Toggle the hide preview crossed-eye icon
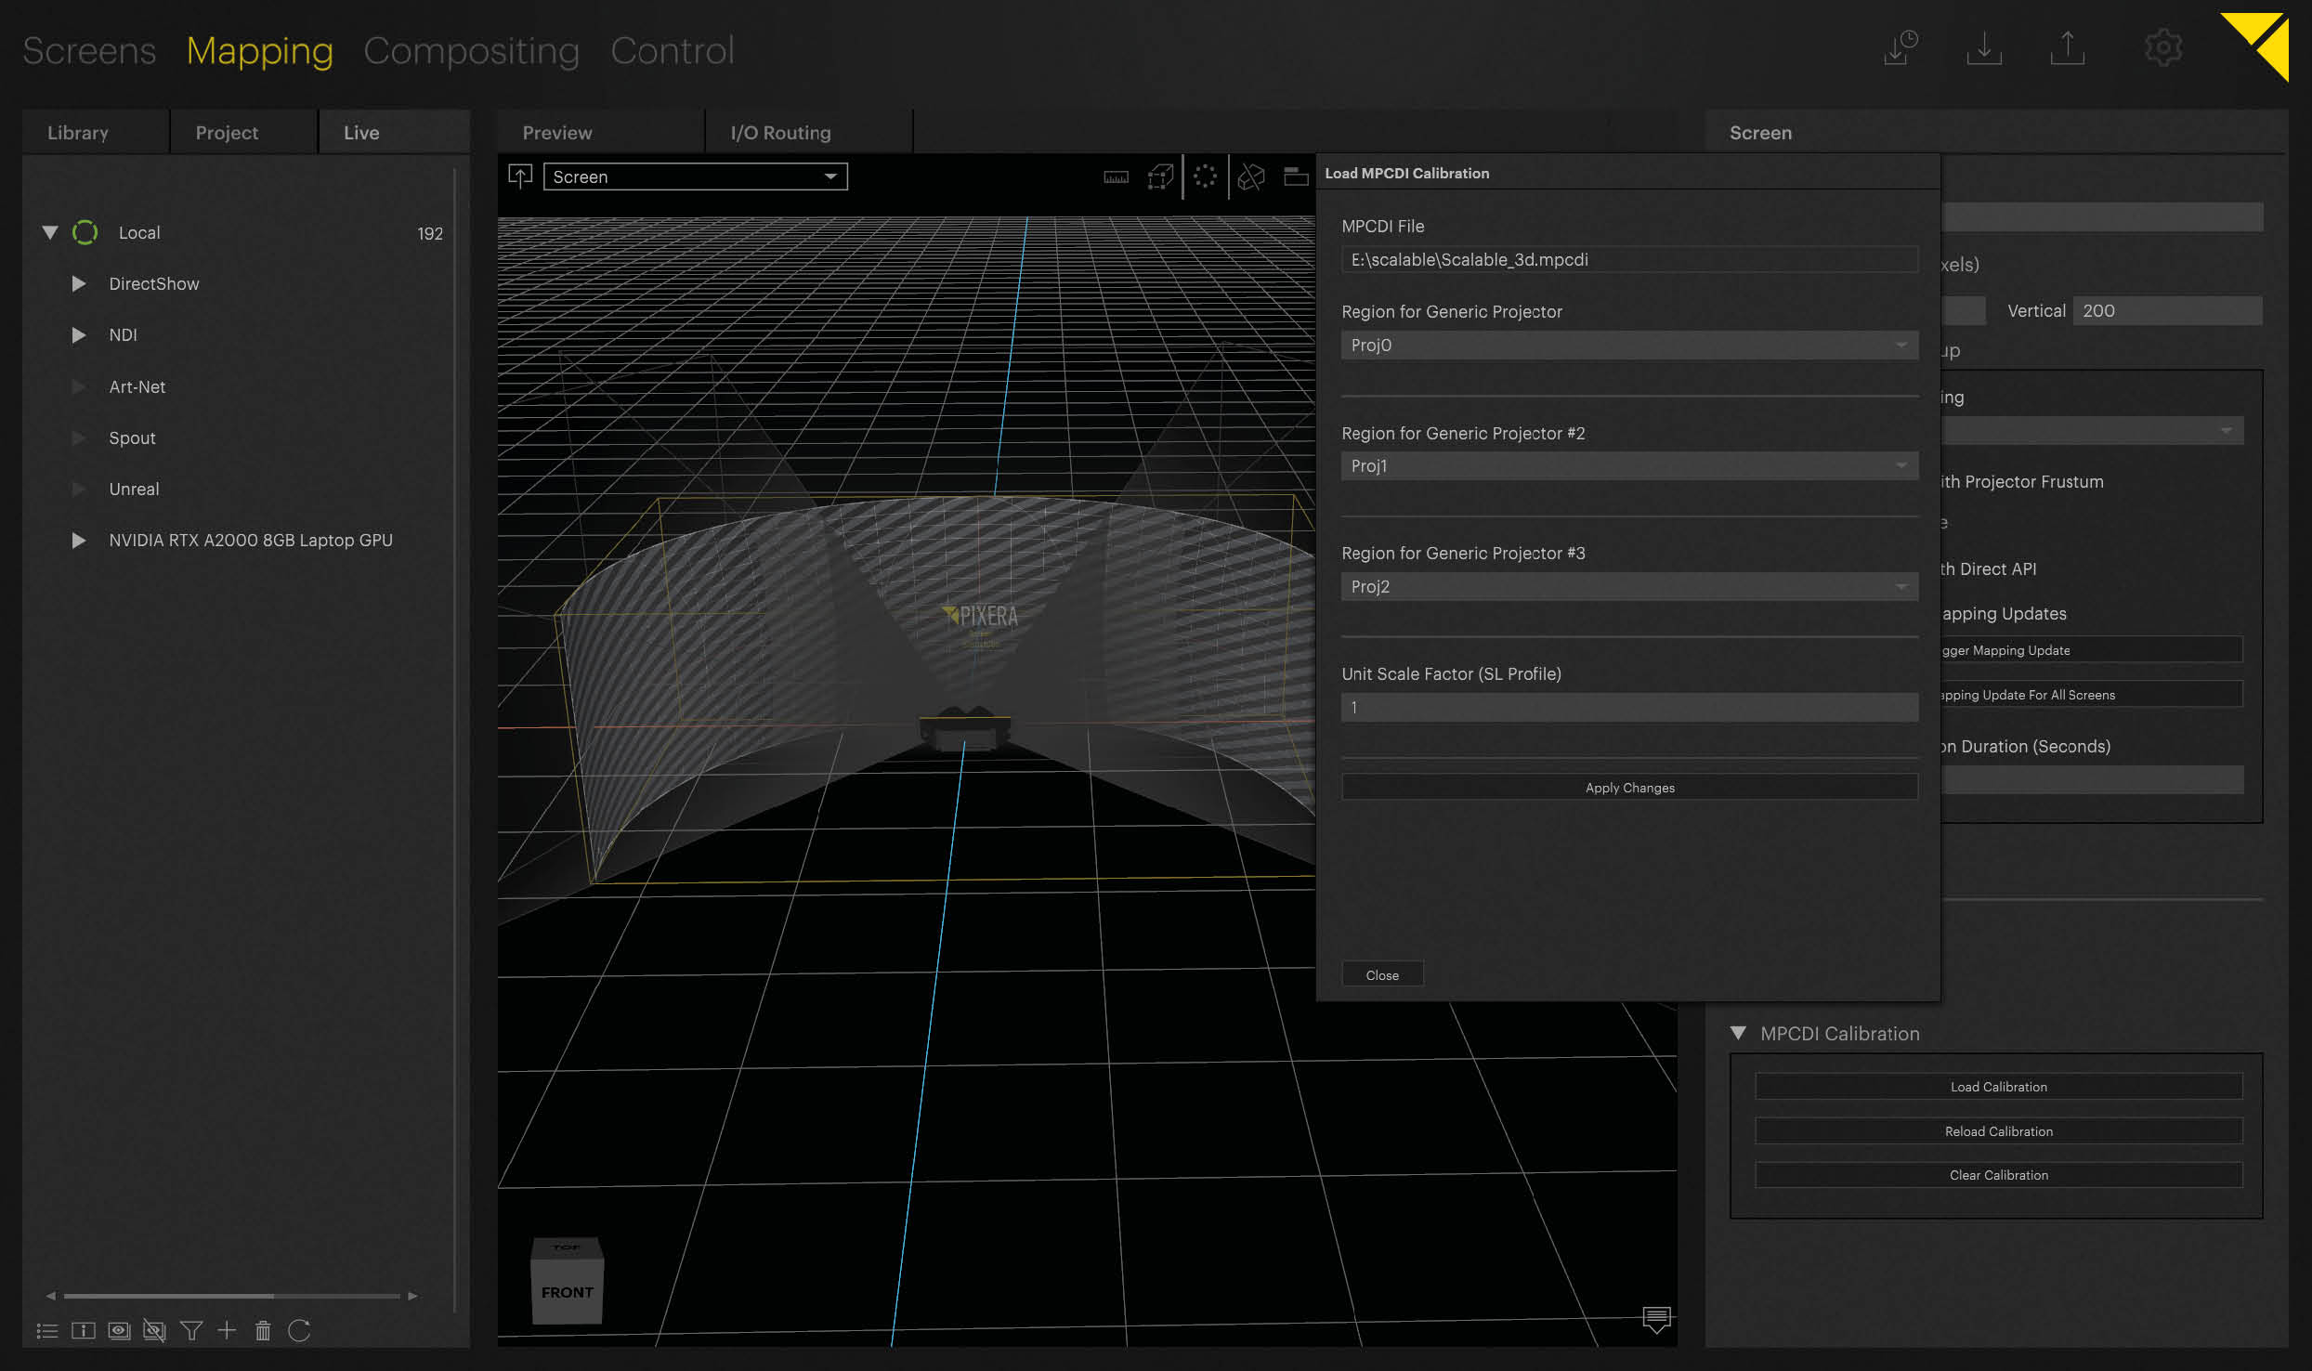 [154, 1330]
